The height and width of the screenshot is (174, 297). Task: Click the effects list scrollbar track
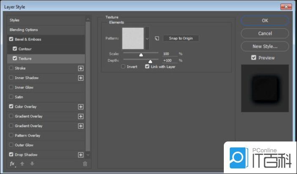click(x=88, y=86)
